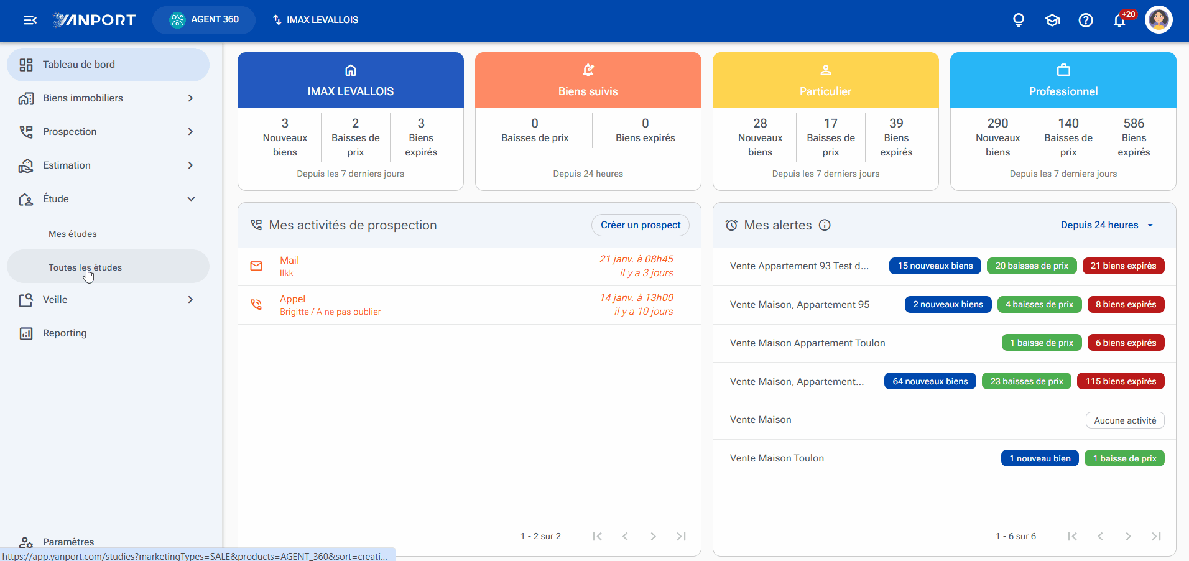Open Paramètres in sidebar
This screenshot has height=561, width=1189.
108,541
